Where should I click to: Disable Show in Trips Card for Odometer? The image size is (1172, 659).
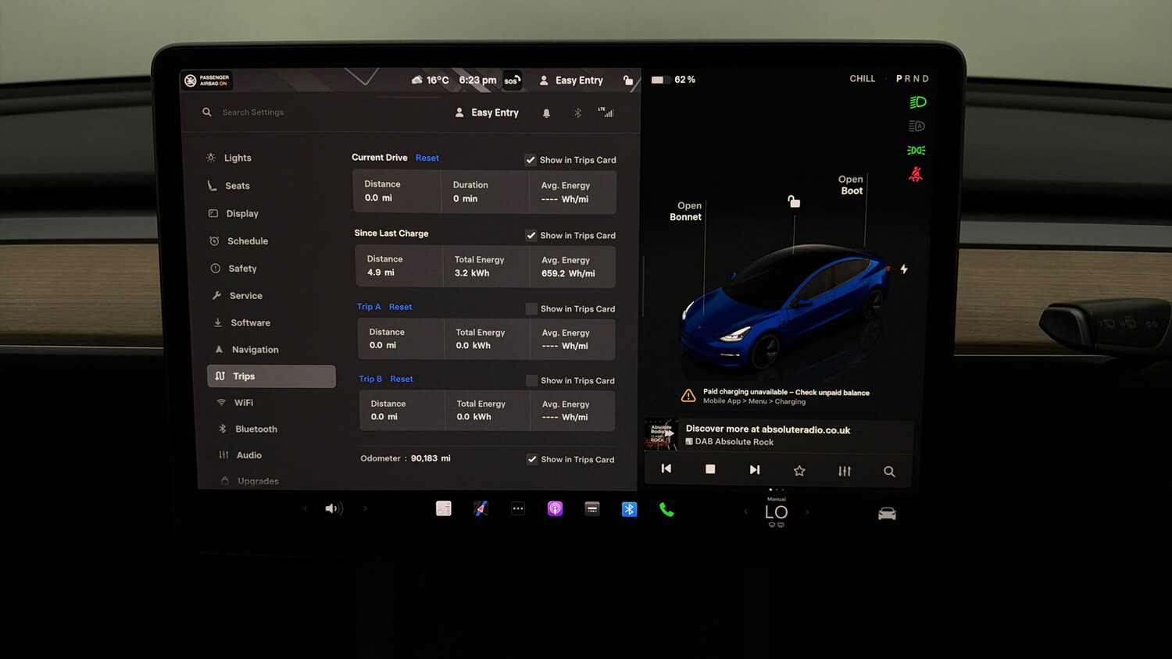(x=532, y=459)
